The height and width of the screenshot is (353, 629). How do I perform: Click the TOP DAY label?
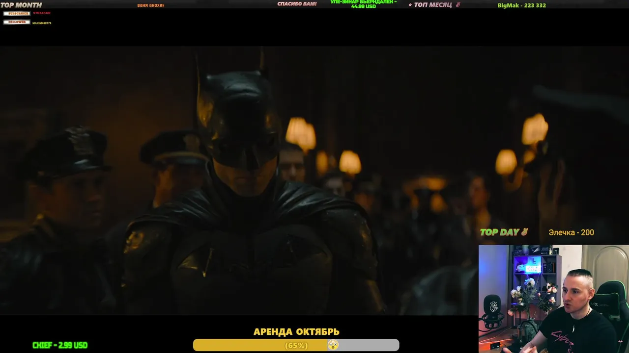pos(499,232)
